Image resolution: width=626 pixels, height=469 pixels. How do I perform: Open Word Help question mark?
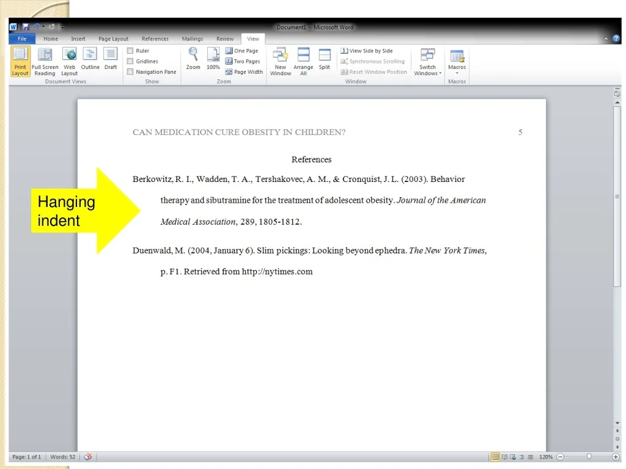(x=616, y=38)
